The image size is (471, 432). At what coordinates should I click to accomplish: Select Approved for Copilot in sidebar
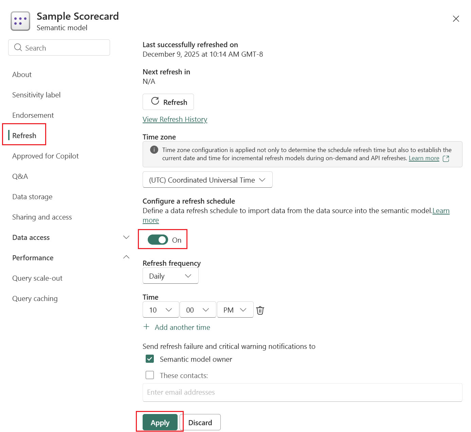tap(45, 156)
